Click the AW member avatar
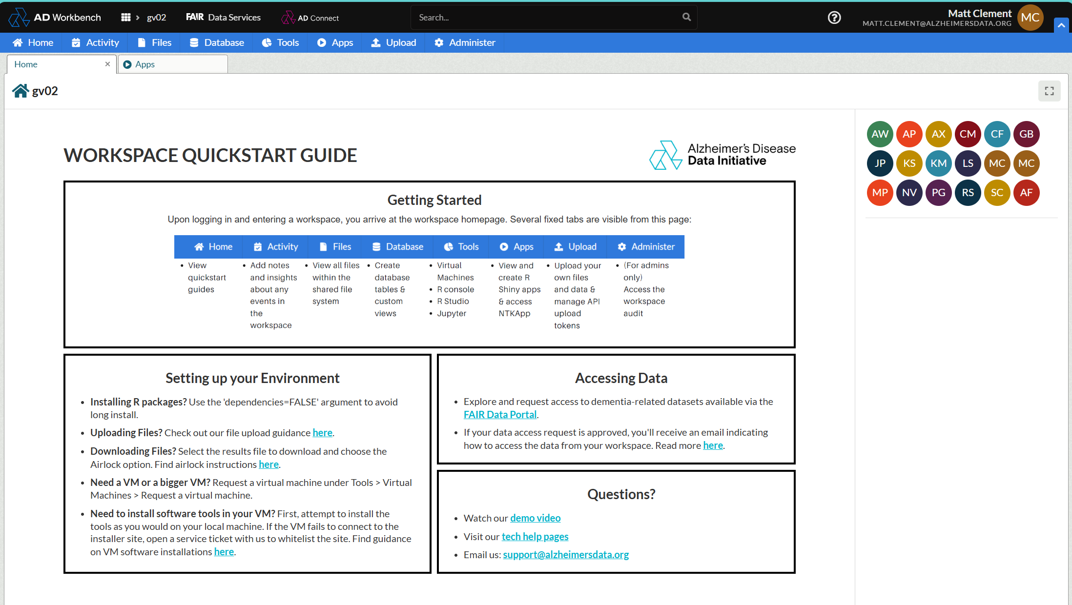 pos(880,134)
